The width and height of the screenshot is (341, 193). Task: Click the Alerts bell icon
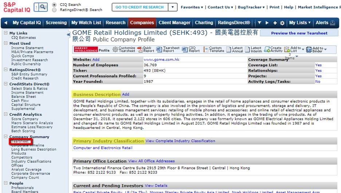coord(333,23)
